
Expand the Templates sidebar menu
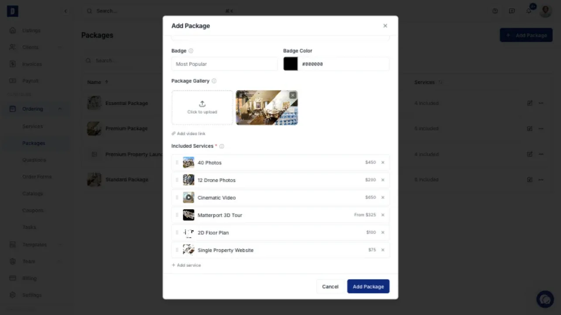tap(36, 245)
